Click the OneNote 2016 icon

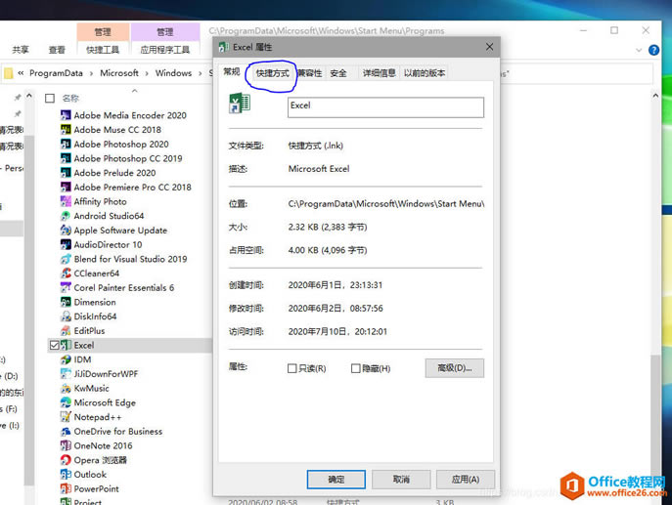coord(66,445)
